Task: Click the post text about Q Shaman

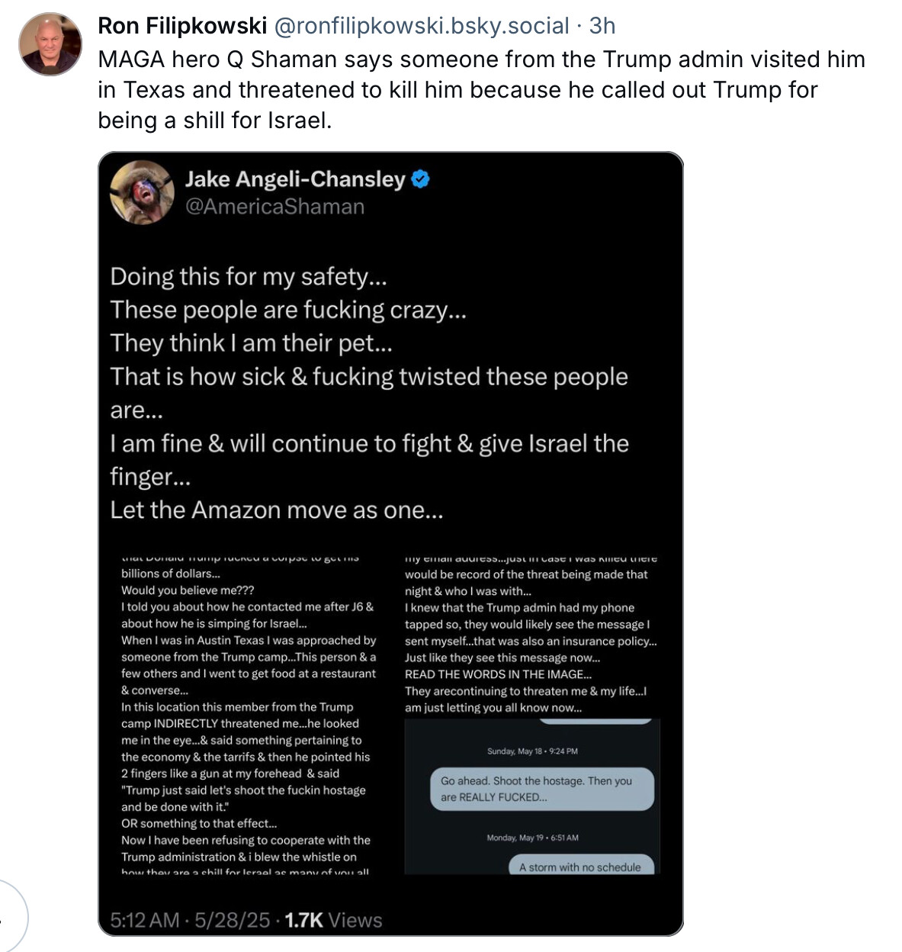Action: coord(480,90)
